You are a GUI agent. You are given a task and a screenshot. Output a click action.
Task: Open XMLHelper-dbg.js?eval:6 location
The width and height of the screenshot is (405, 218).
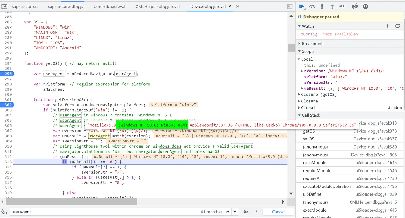(x=373, y=202)
